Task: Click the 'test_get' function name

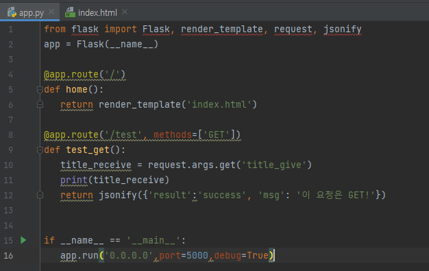Action: [88, 150]
